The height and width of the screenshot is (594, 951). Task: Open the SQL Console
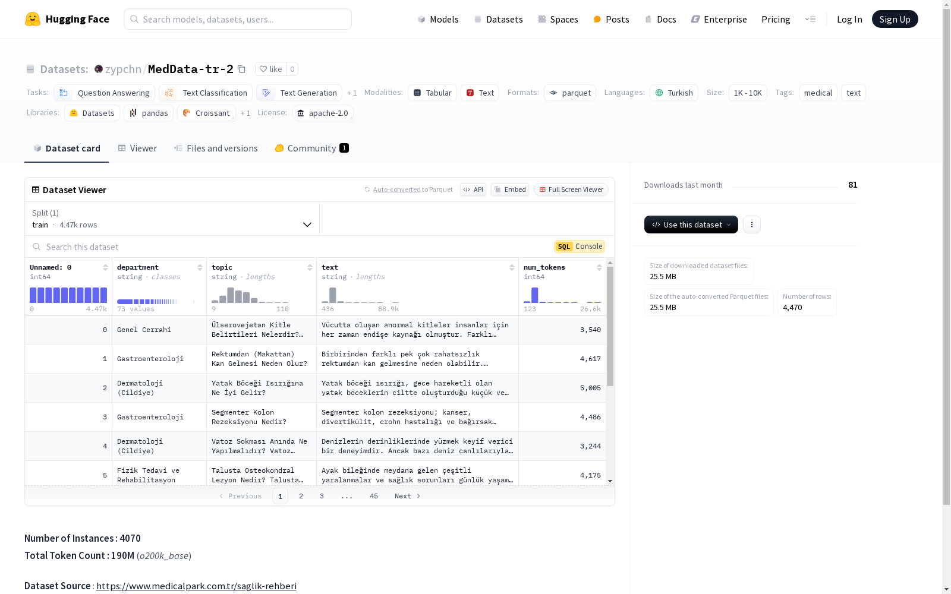pyautogui.click(x=580, y=247)
